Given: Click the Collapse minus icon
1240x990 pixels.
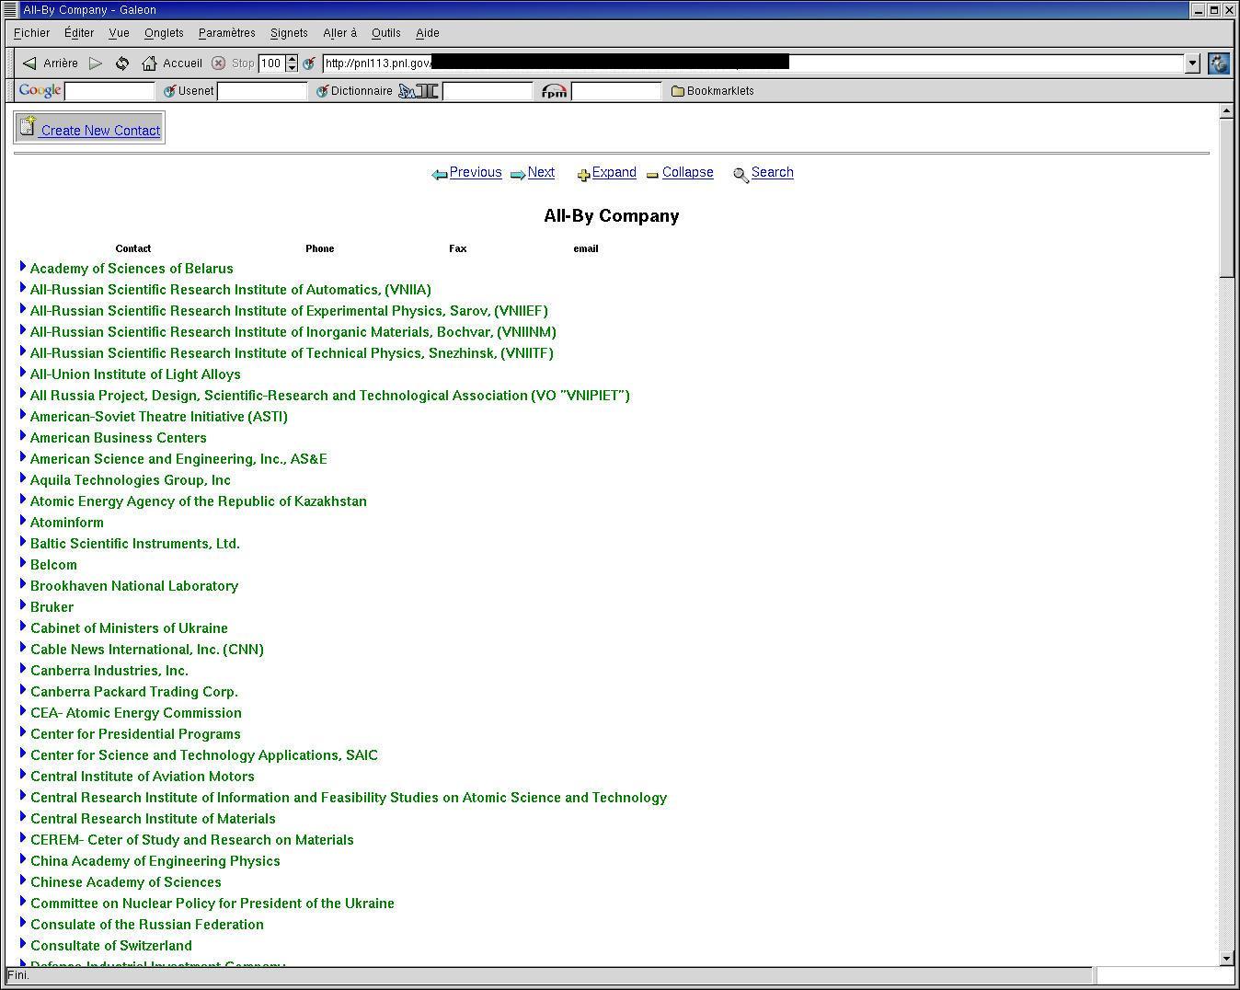Looking at the screenshot, I should click(x=652, y=175).
